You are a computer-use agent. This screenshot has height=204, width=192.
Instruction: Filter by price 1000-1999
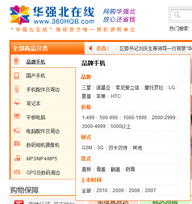tap(135, 118)
